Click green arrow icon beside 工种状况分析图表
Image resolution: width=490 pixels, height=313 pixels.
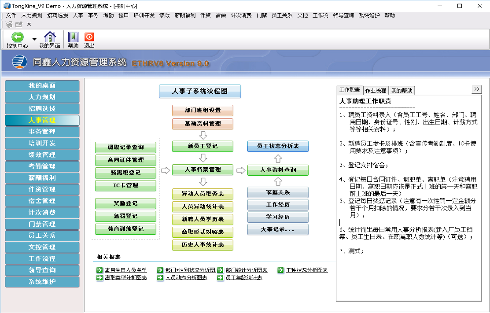point(281,270)
